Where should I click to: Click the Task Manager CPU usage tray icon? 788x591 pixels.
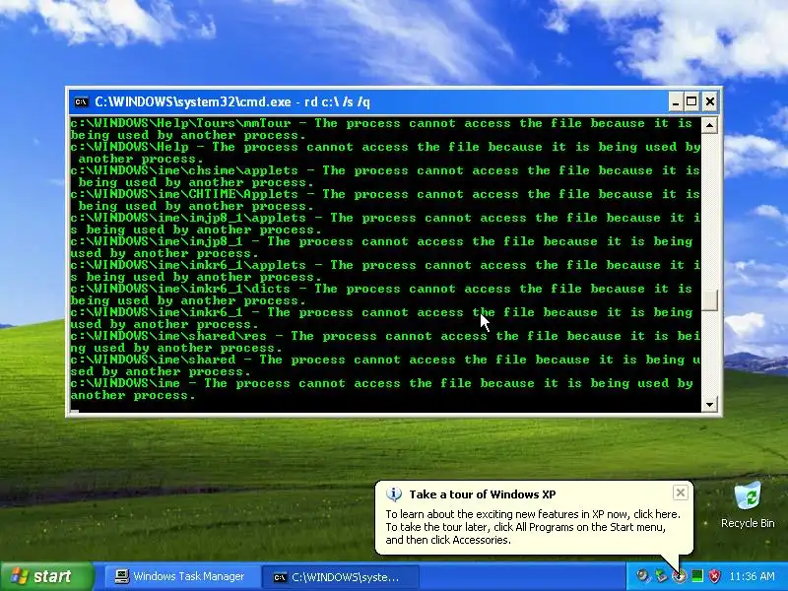tap(697, 576)
